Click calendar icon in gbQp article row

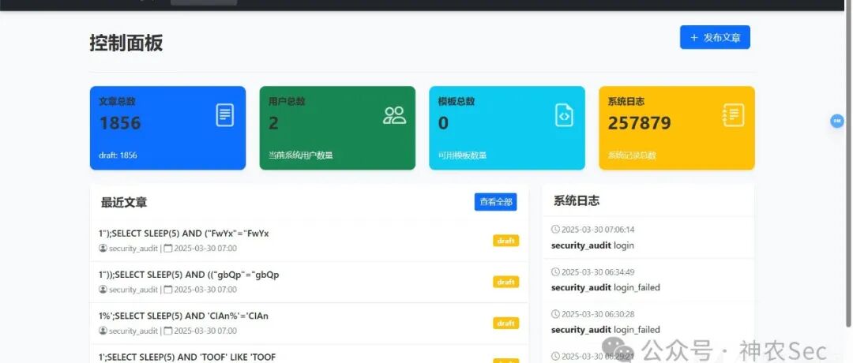tap(168, 290)
